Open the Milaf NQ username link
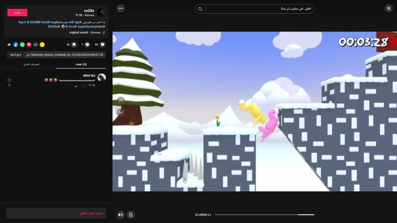 pos(89,76)
